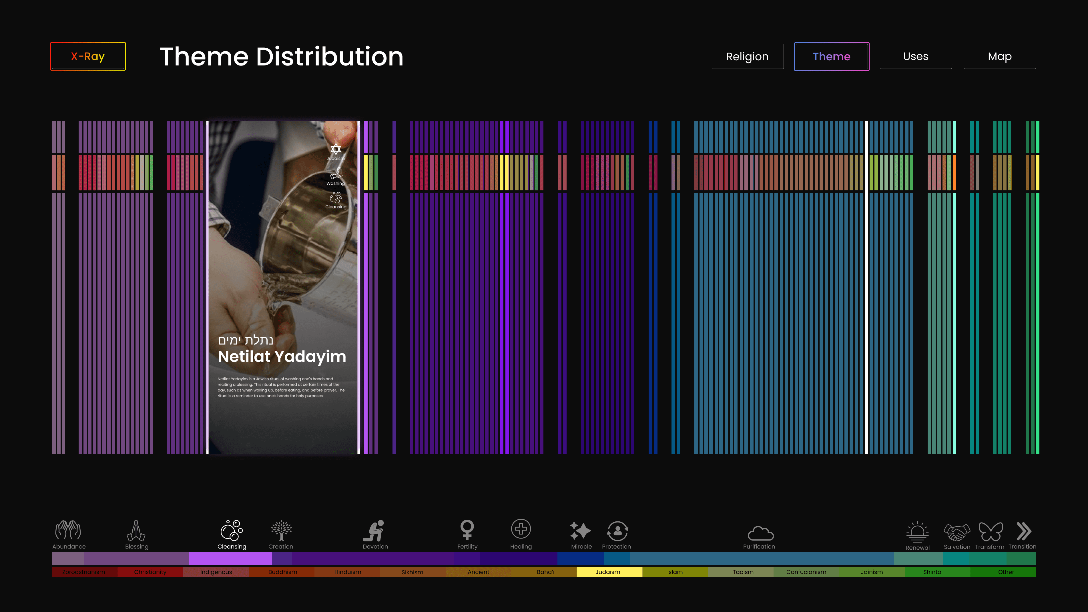This screenshot has width=1088, height=612.
Task: Click the Salvation handshake icon
Action: 957,532
